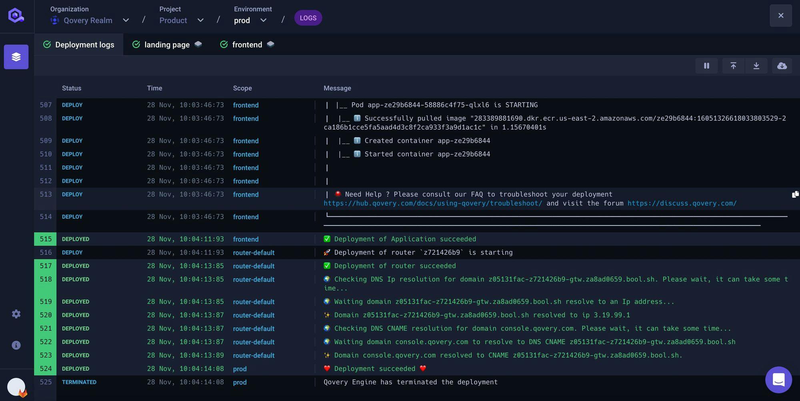Image resolution: width=800 pixels, height=401 pixels.
Task: Copy log line 513 message
Action: coord(795,194)
